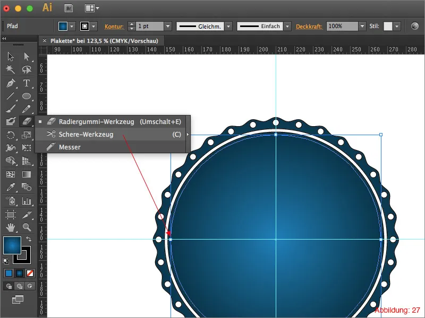The height and width of the screenshot is (318, 425).
Task: Select the Eyedropper tool
Action: [x=11, y=187]
